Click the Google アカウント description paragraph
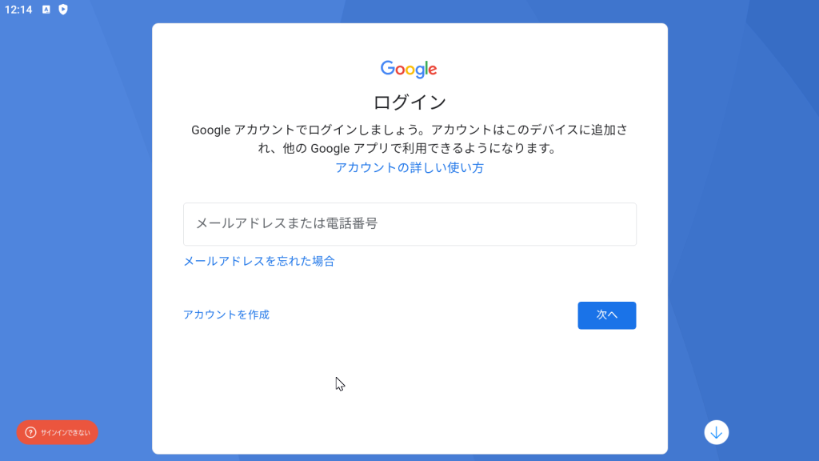The height and width of the screenshot is (461, 819). [x=409, y=130]
